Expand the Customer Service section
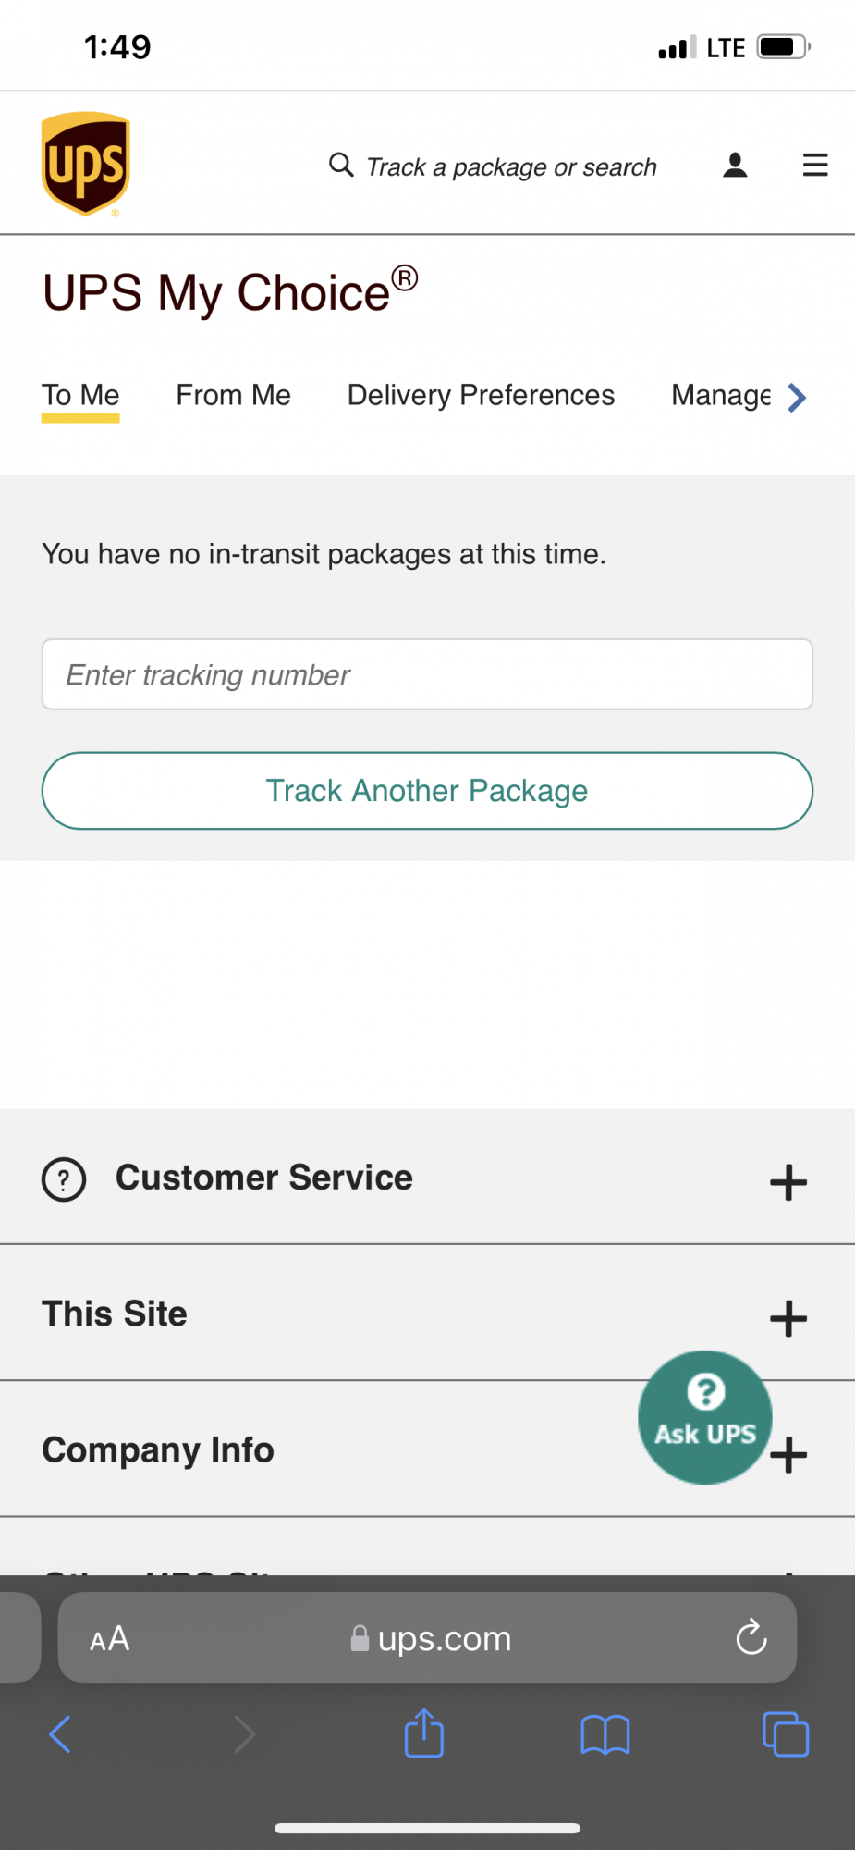Viewport: 855px width, 1850px height. 427,1178
